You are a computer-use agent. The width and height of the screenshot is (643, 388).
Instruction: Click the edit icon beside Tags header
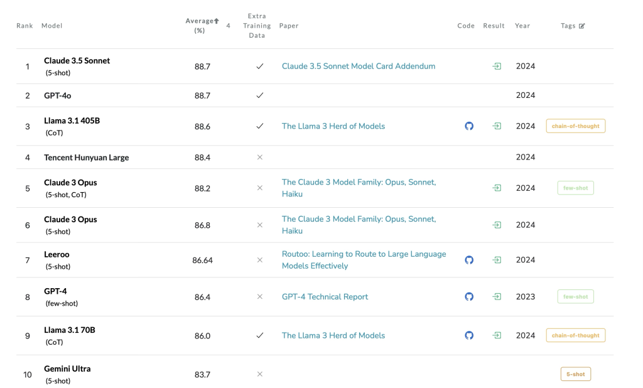point(582,26)
